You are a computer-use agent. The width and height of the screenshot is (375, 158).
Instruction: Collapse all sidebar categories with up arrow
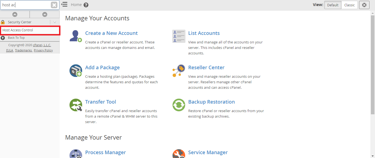[x=15, y=15]
